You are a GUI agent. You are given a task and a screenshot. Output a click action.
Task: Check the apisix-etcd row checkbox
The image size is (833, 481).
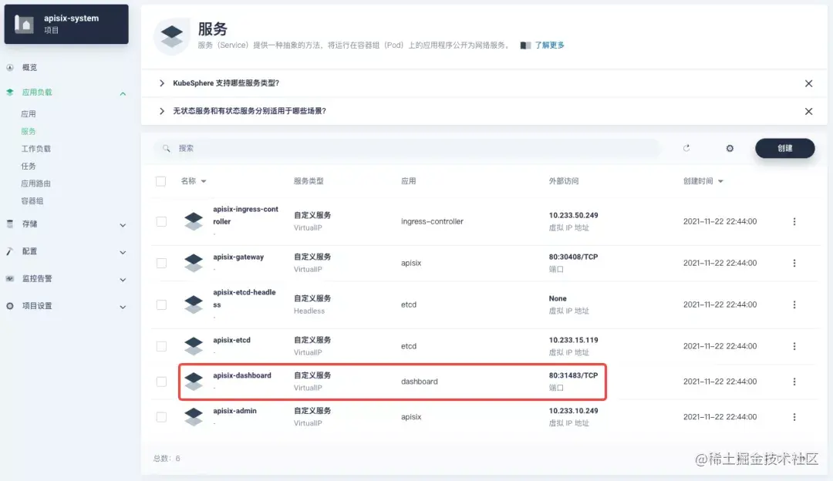click(x=161, y=345)
